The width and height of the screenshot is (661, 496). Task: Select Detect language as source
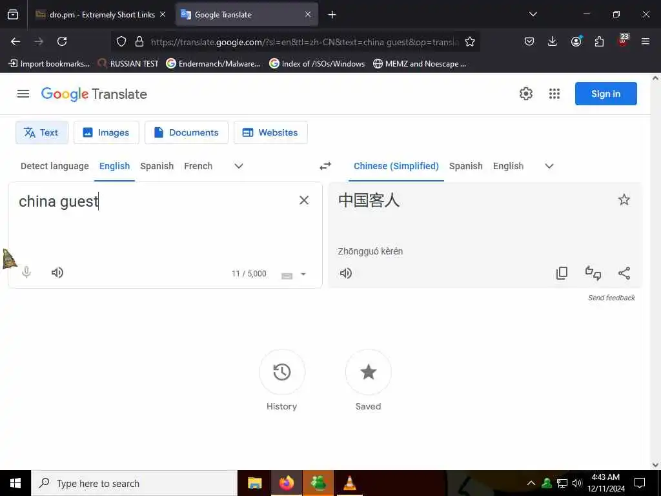55,166
